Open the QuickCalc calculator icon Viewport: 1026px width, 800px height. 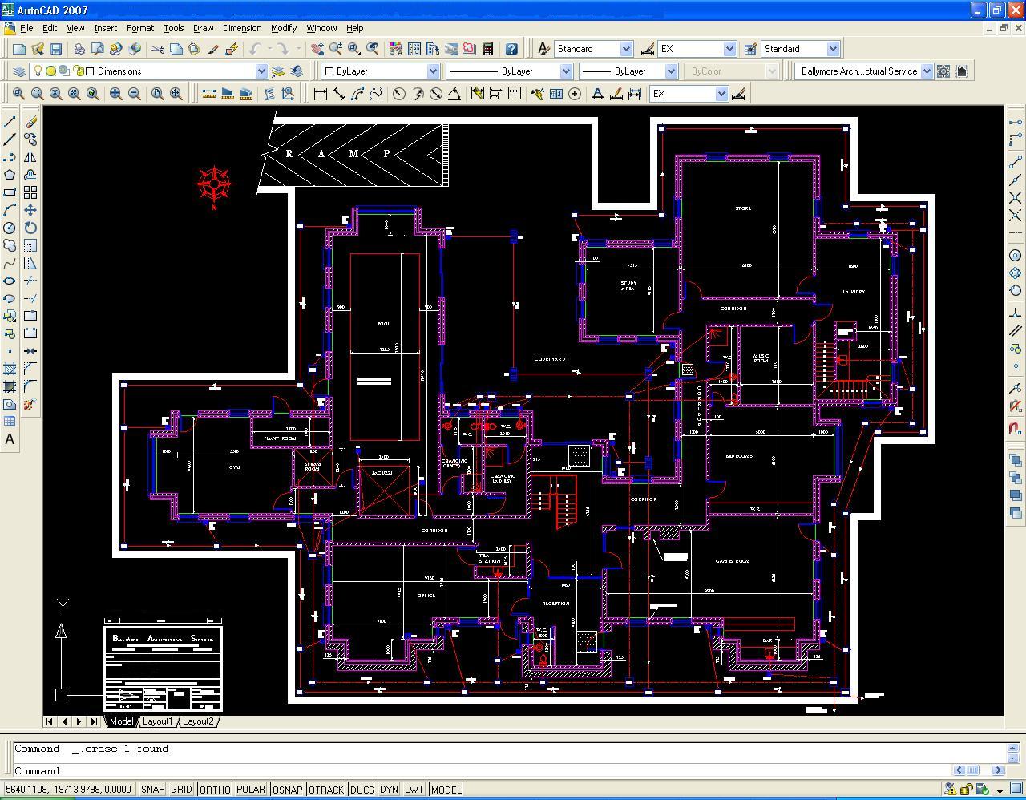(x=487, y=49)
